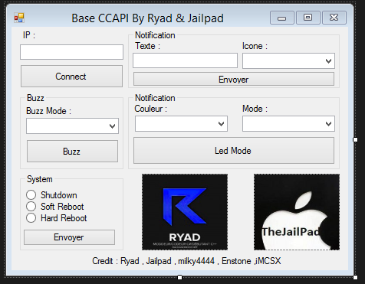Click Envoyer in the Notification group
Screen dimensions: 365x284
point(234,80)
